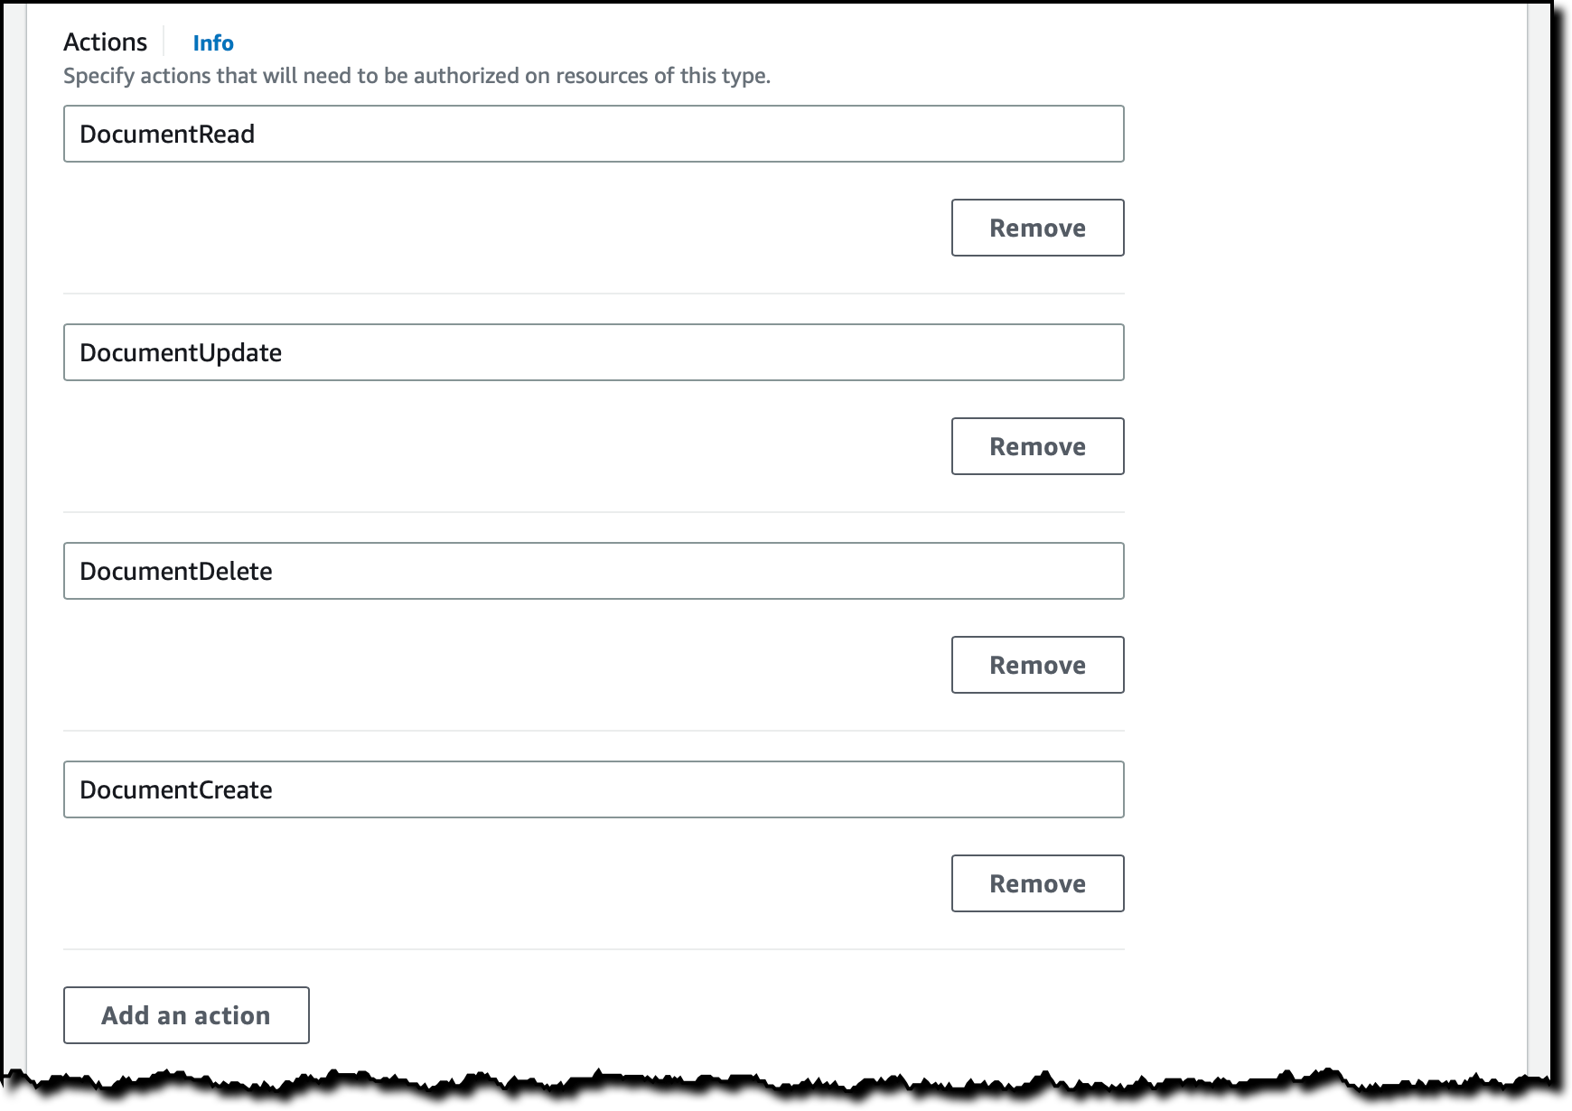Select the DocumentDelete action input field
Viewport: 1572px width, 1111px height.
[x=594, y=571]
